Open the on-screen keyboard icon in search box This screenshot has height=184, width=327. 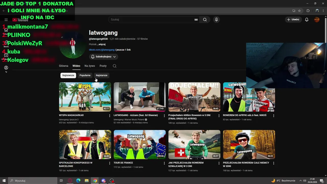pyautogui.click(x=196, y=20)
